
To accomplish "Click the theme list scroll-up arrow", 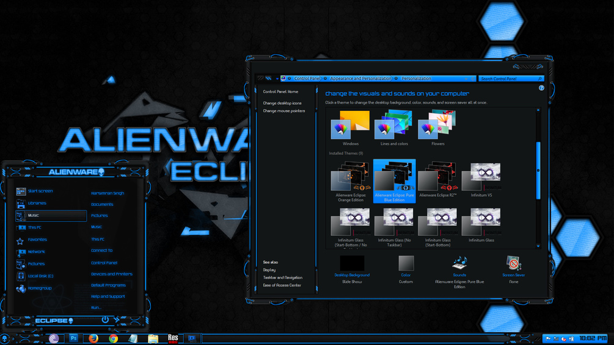I will (x=538, y=110).
